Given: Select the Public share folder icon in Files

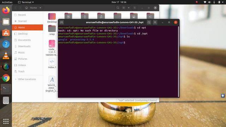Looking at the screenshot, I should pos(150,16).
